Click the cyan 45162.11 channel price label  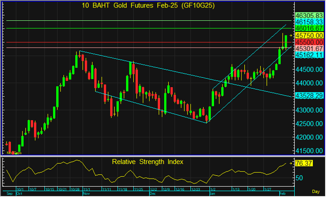coord(309,55)
